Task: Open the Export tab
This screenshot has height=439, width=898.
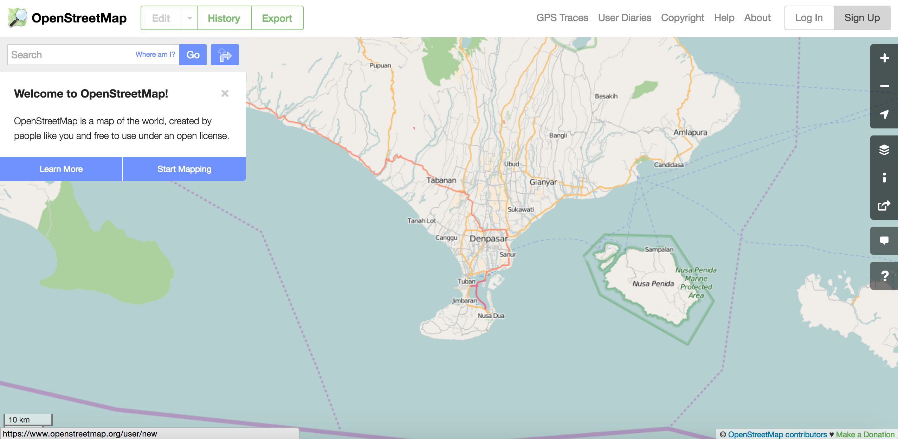Action: 277,18
